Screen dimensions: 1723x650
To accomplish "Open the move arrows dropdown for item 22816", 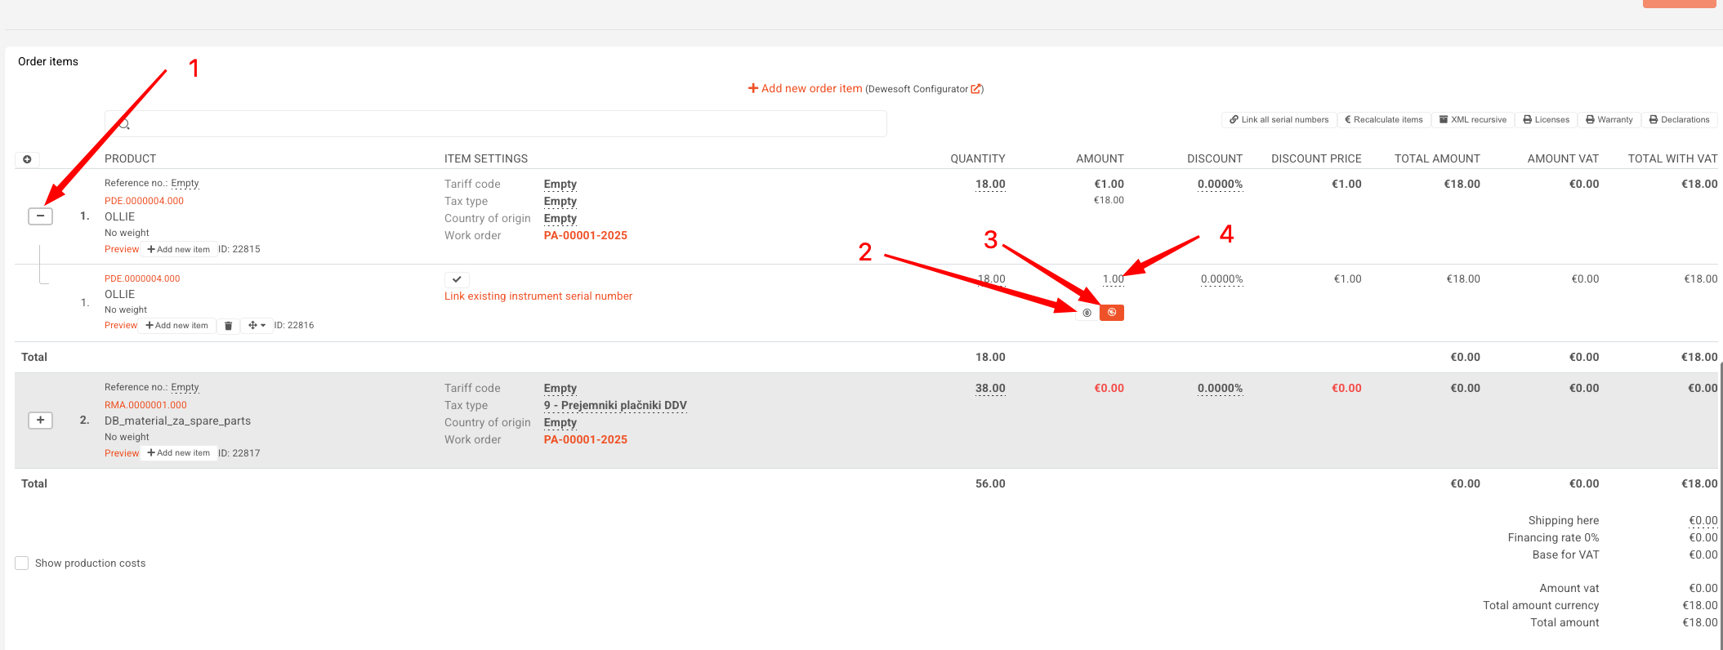I will pyautogui.click(x=257, y=326).
